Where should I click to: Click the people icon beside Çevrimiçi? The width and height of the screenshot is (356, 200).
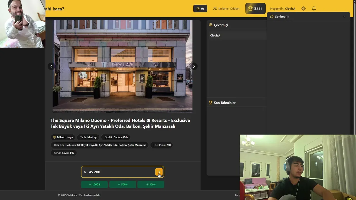(x=211, y=25)
